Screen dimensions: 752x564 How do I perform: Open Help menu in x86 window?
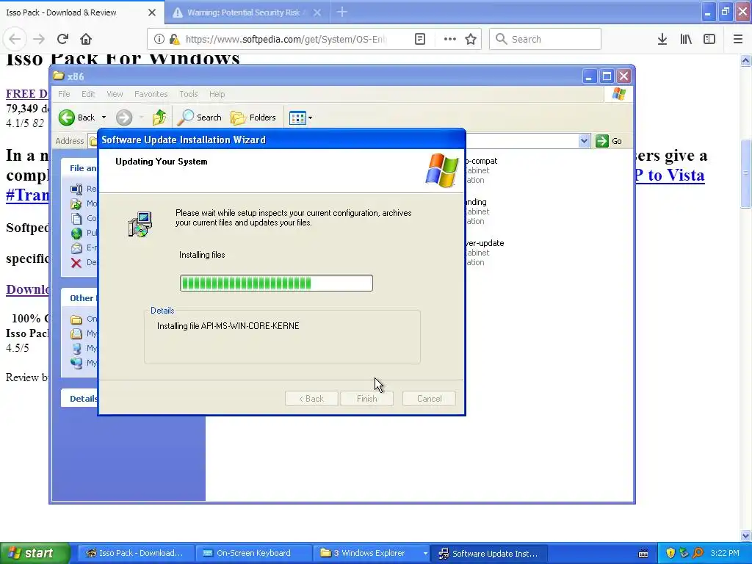(217, 94)
